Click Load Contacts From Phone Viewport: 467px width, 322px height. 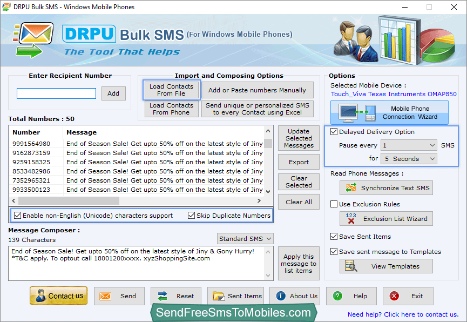(x=171, y=109)
